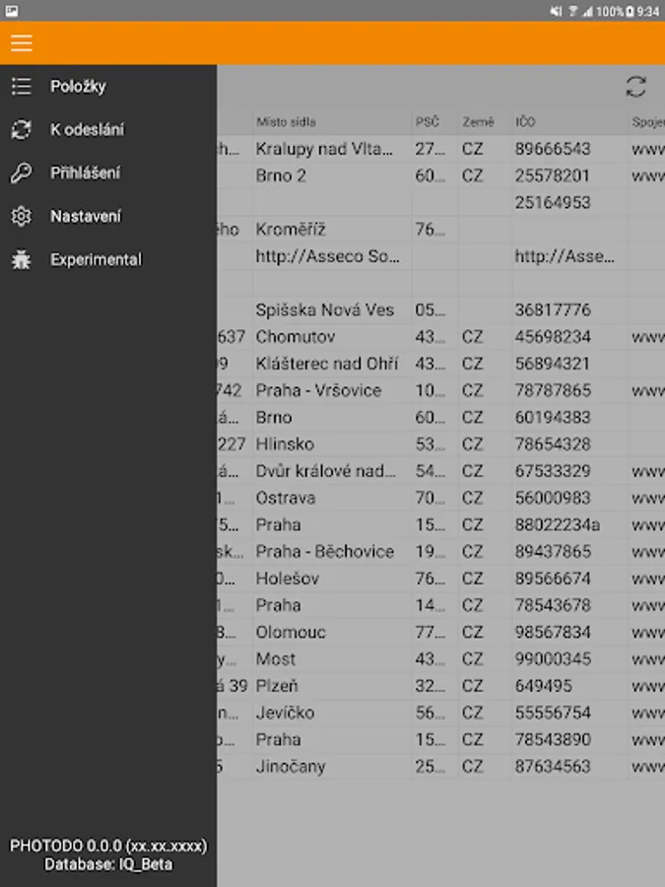
Task: Select the Praha - Vršovice cell
Action: [x=333, y=391]
